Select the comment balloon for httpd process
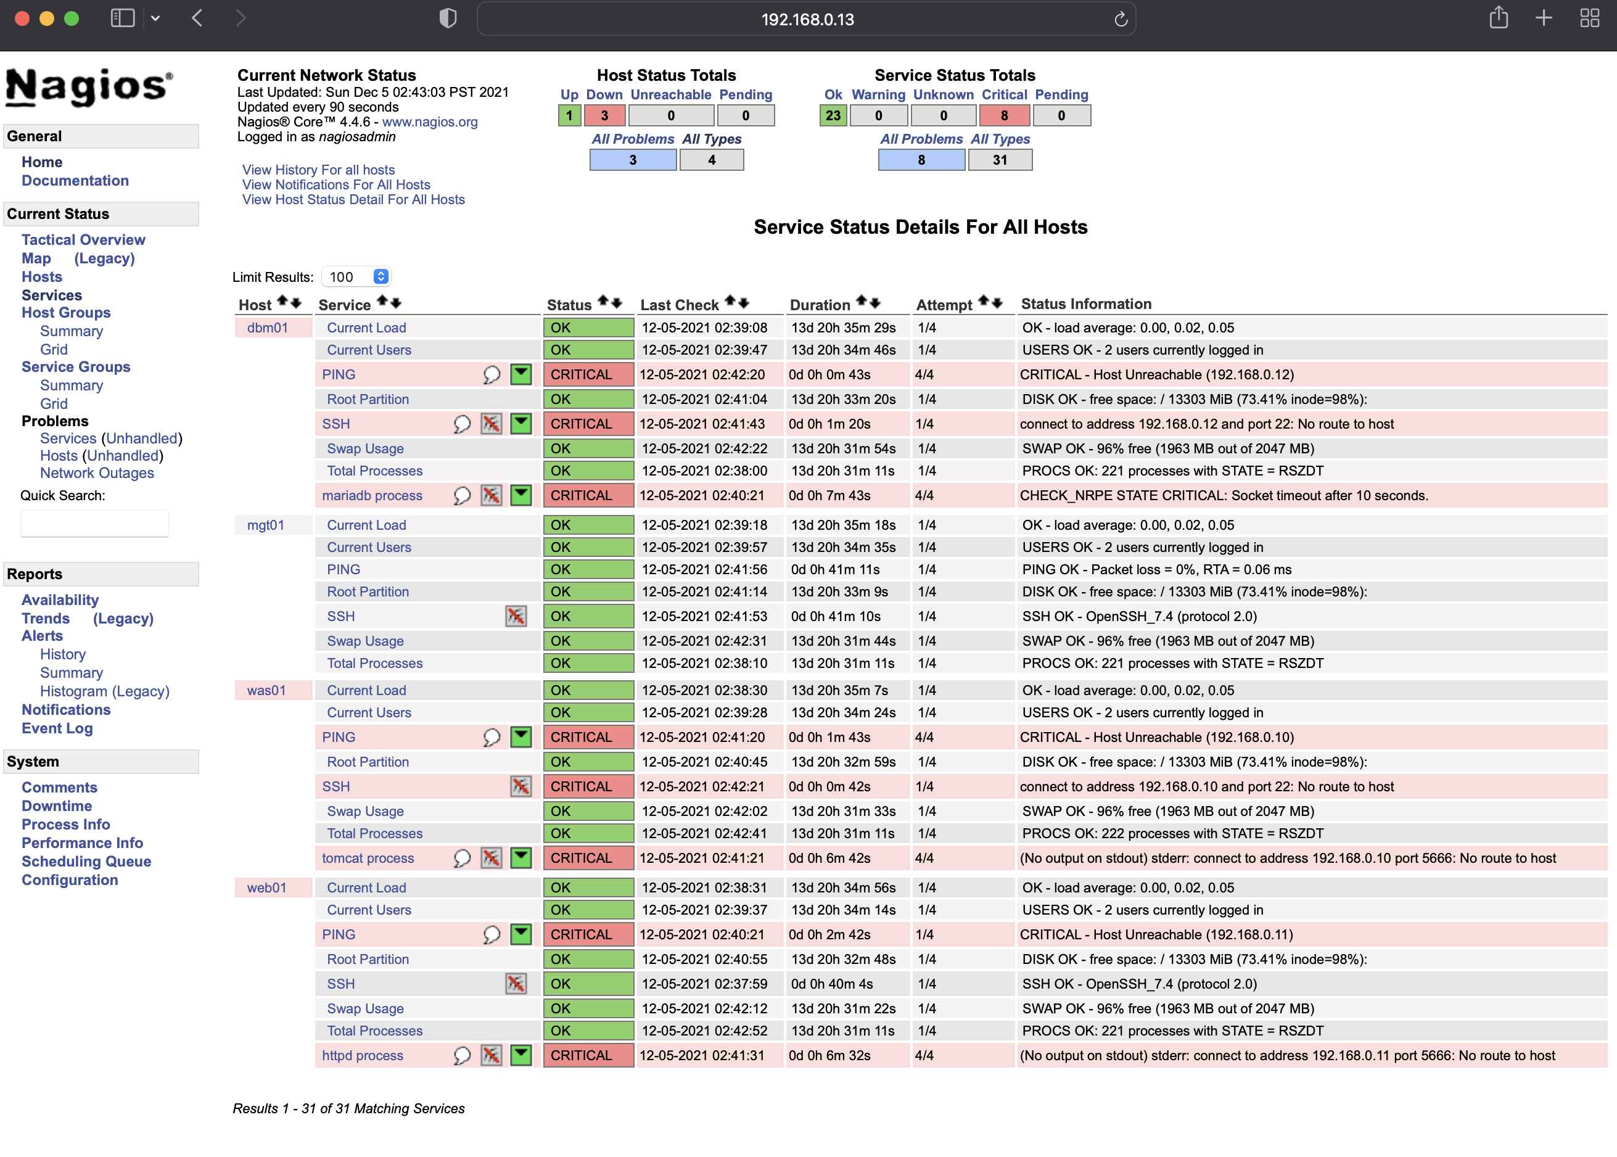The width and height of the screenshot is (1617, 1157). click(461, 1055)
